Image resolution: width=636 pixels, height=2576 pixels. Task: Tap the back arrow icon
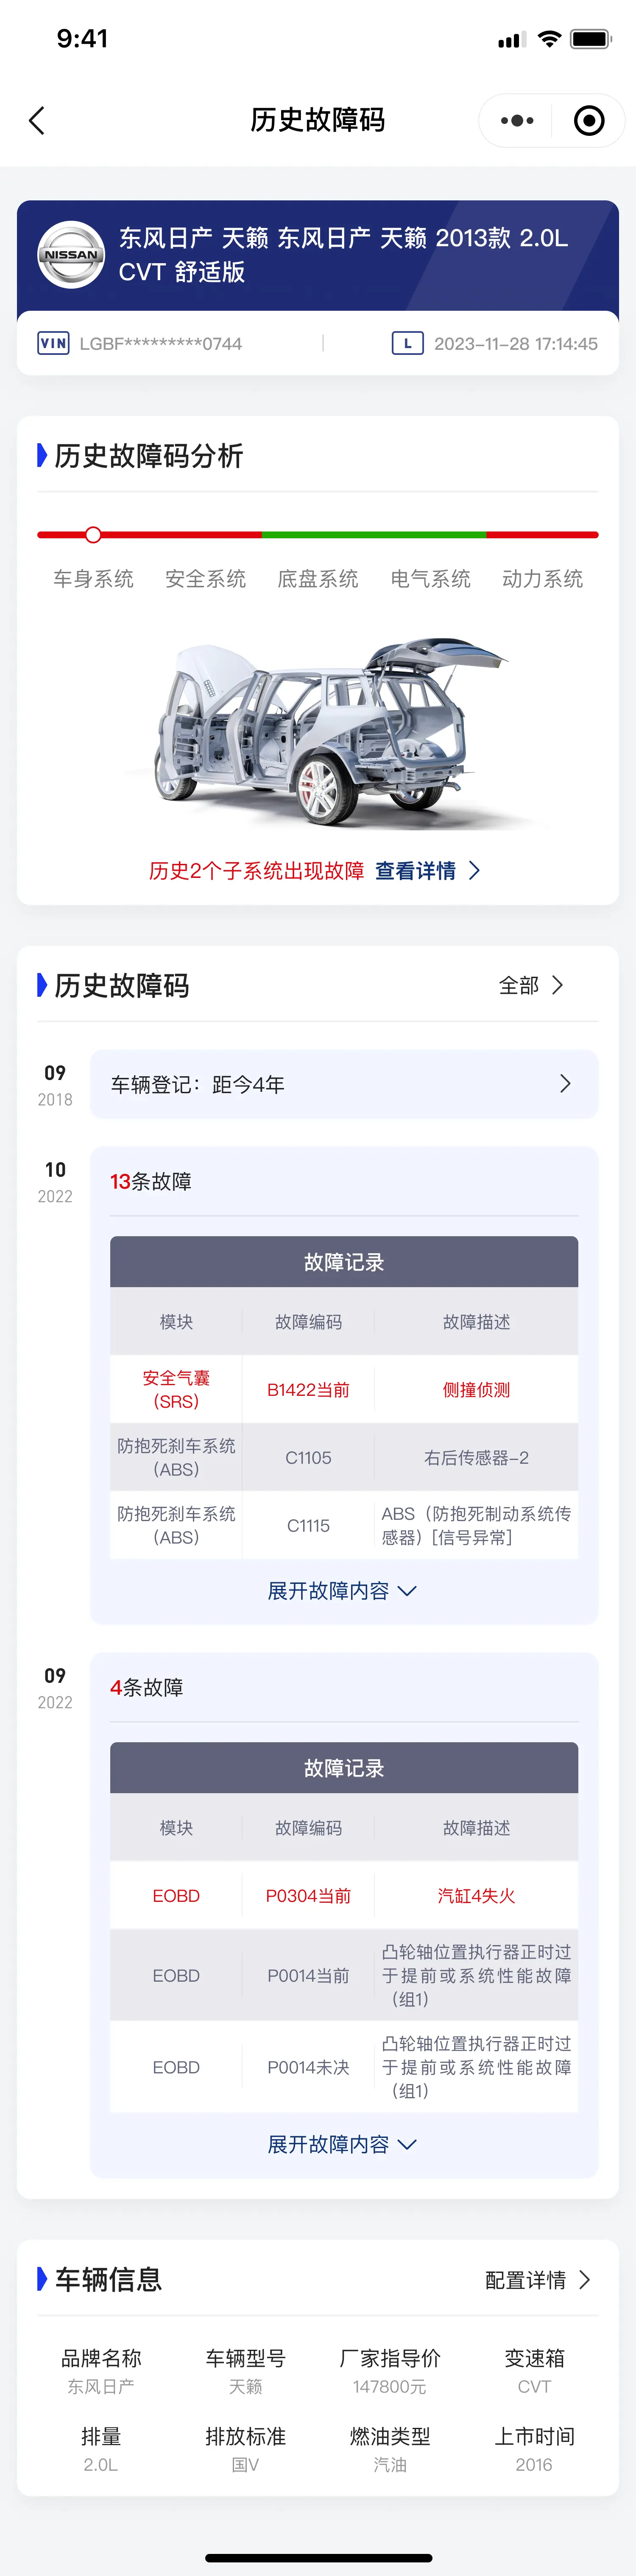[37, 121]
